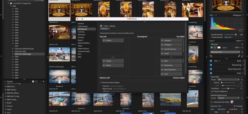Grab the move handle on the Basic panel entry
248x114 pixels.
click(x=162, y=61)
